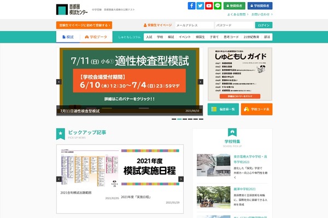Open the LINE account icon
The height and width of the screenshot is (218, 328).
218,6
